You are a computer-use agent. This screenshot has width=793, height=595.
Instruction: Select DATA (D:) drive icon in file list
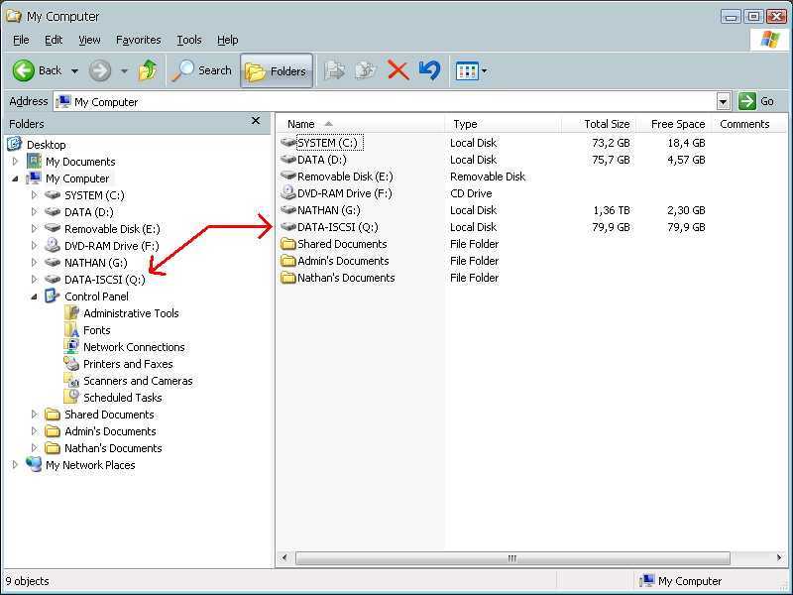(288, 160)
